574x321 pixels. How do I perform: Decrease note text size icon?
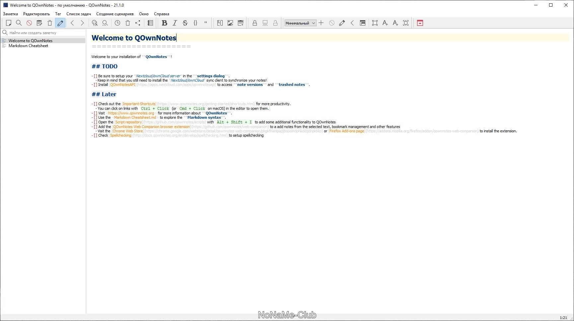coord(395,23)
